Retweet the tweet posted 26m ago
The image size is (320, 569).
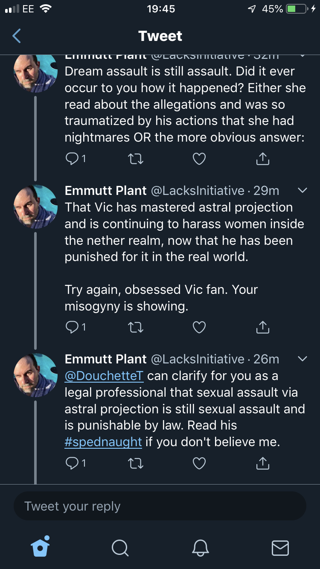[136, 463]
